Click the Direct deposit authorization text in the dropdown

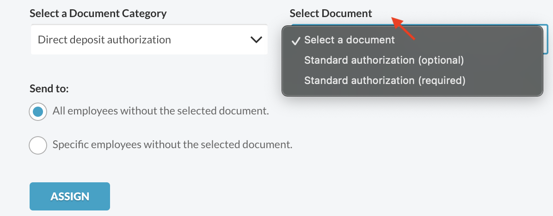point(104,40)
